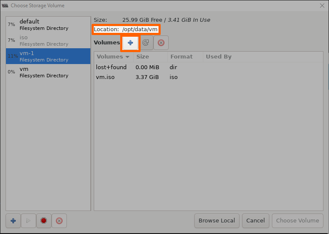Add a new storage pool

pos(13,221)
